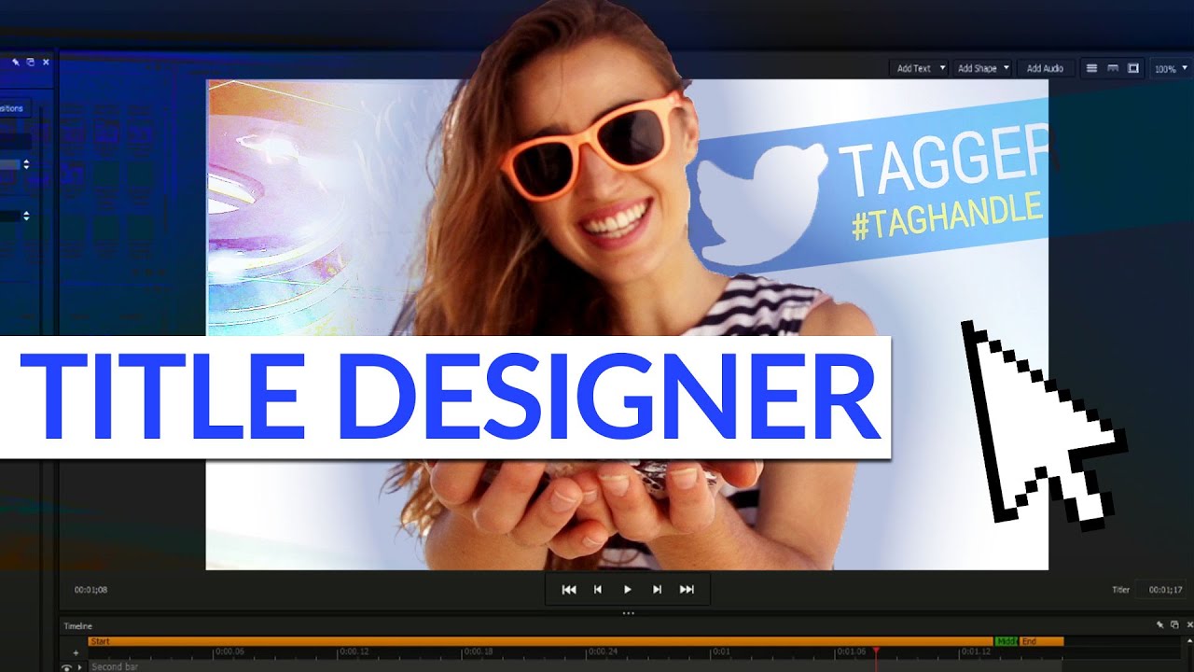Pin the Timeline panel
Image resolution: width=1194 pixels, height=672 pixels.
[1159, 624]
